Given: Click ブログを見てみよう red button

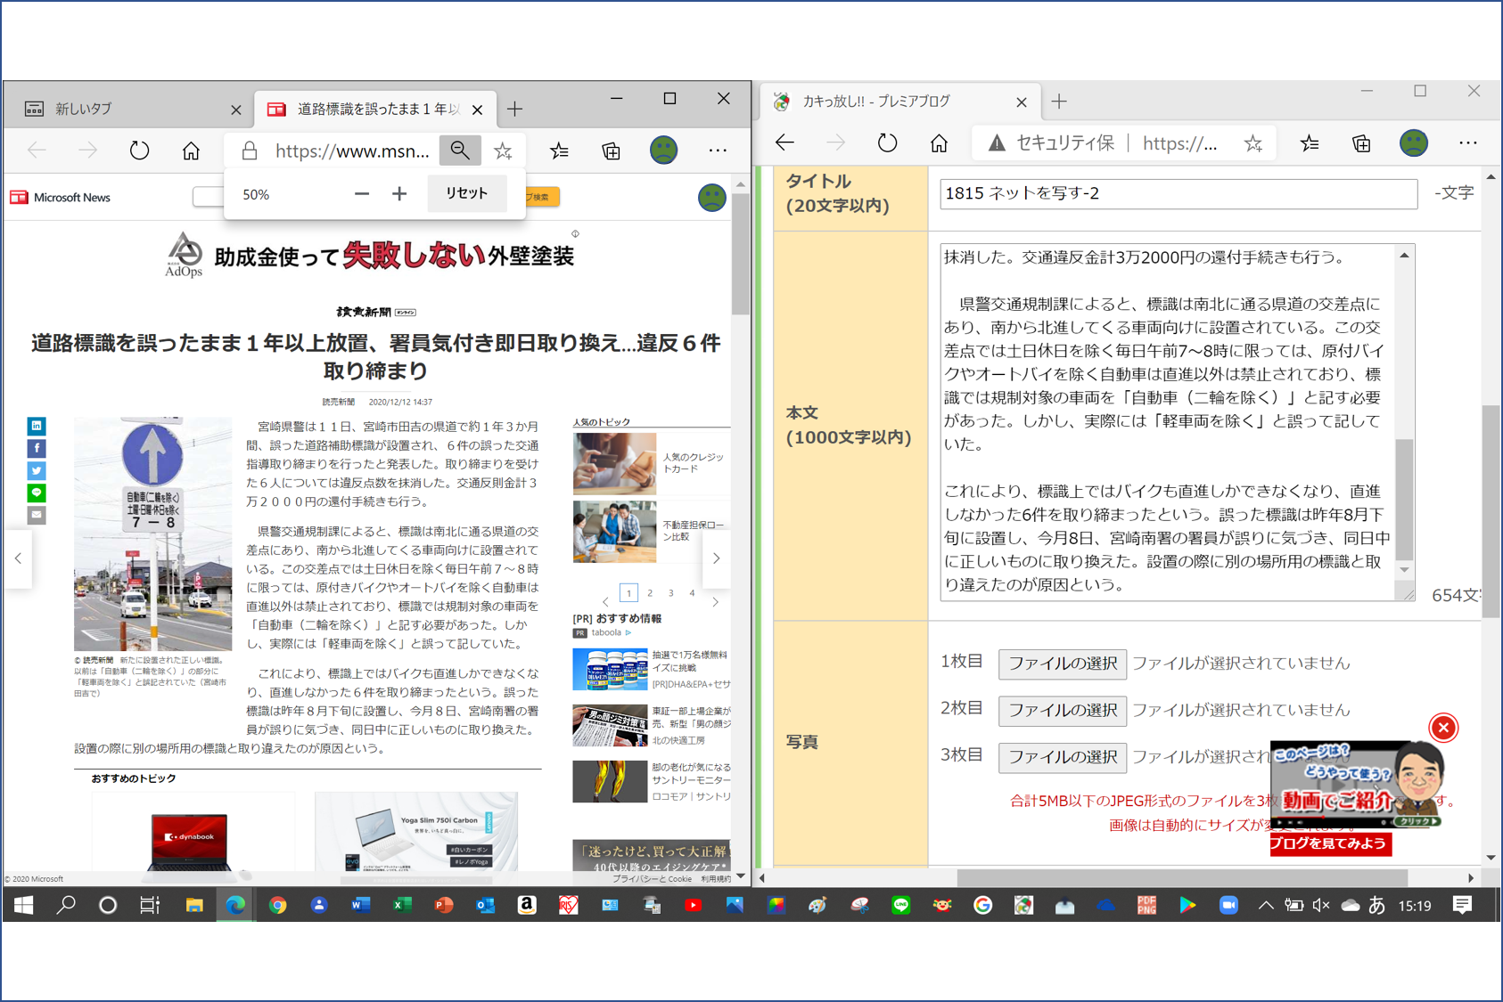Looking at the screenshot, I should (1330, 843).
